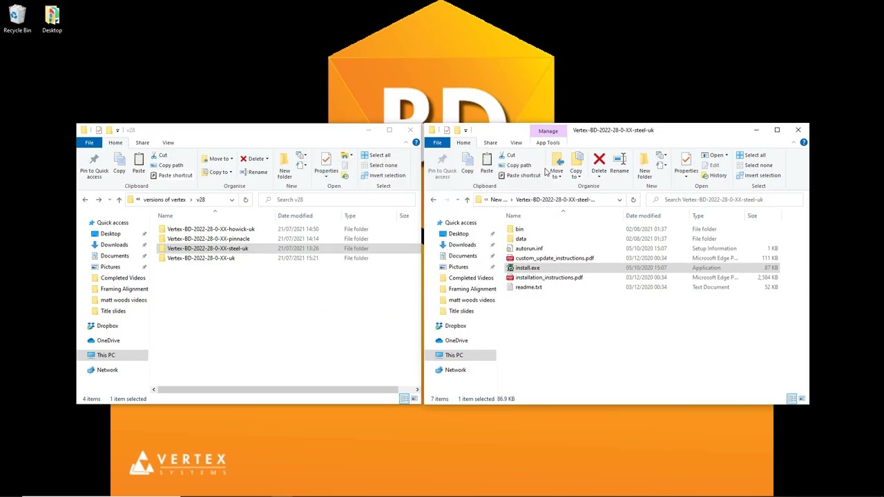Expand v28 window address bar history dropdown
The image size is (884, 497).
(x=231, y=199)
